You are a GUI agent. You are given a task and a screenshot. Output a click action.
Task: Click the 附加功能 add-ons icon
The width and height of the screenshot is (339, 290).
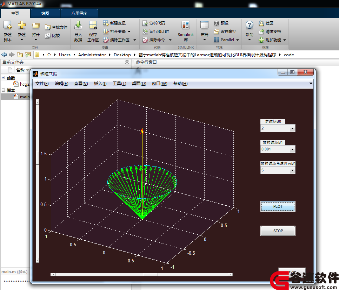click(x=261, y=40)
